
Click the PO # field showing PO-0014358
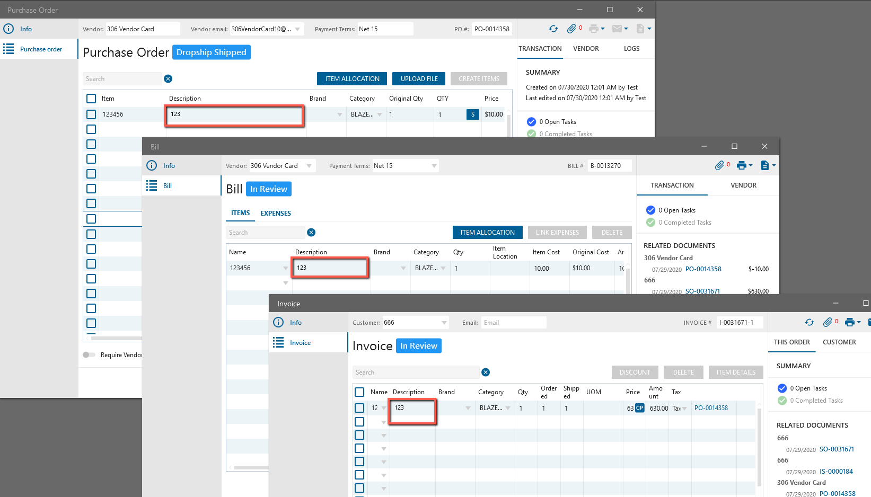tap(492, 29)
